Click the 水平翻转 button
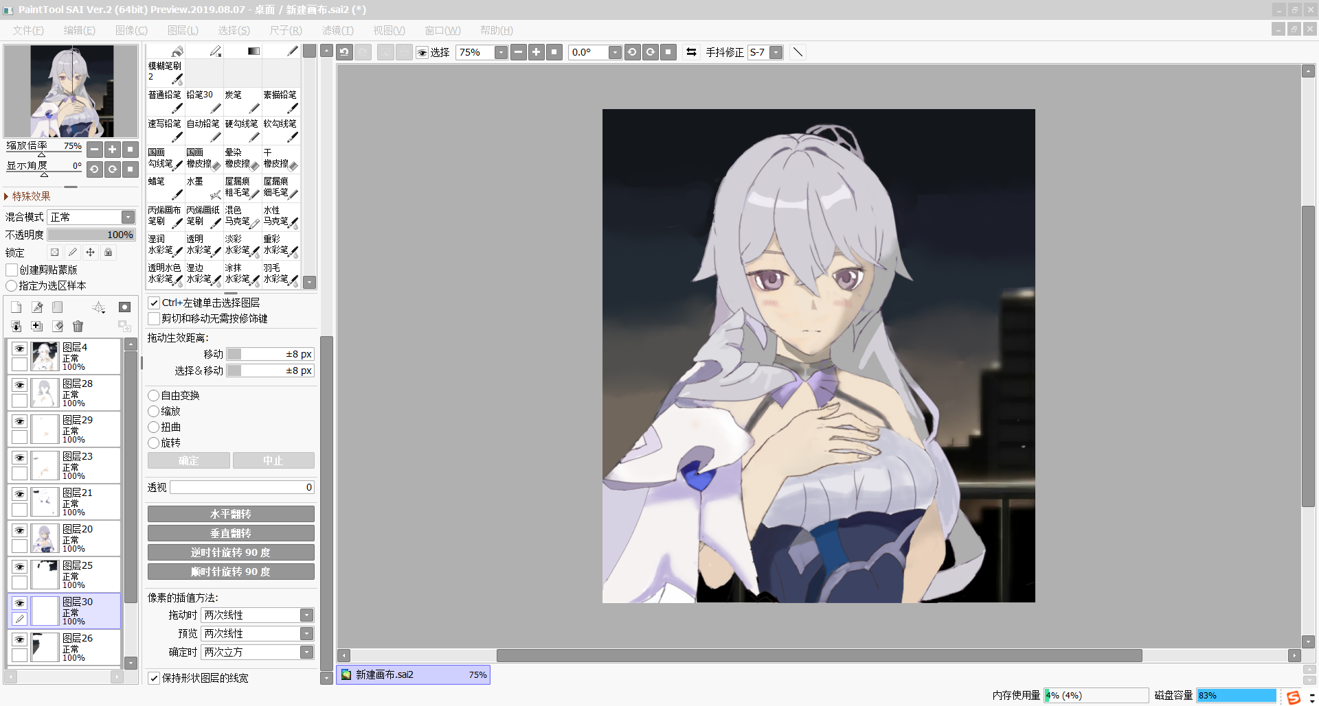The height and width of the screenshot is (706, 1319). [x=231, y=514]
